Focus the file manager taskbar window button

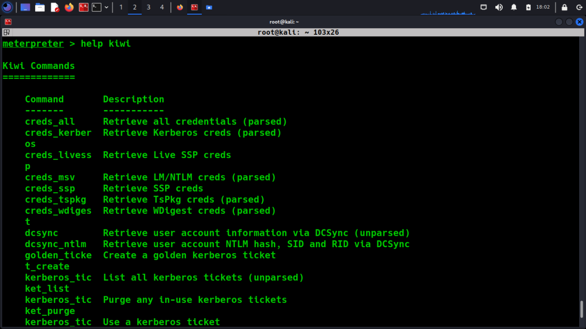click(209, 7)
